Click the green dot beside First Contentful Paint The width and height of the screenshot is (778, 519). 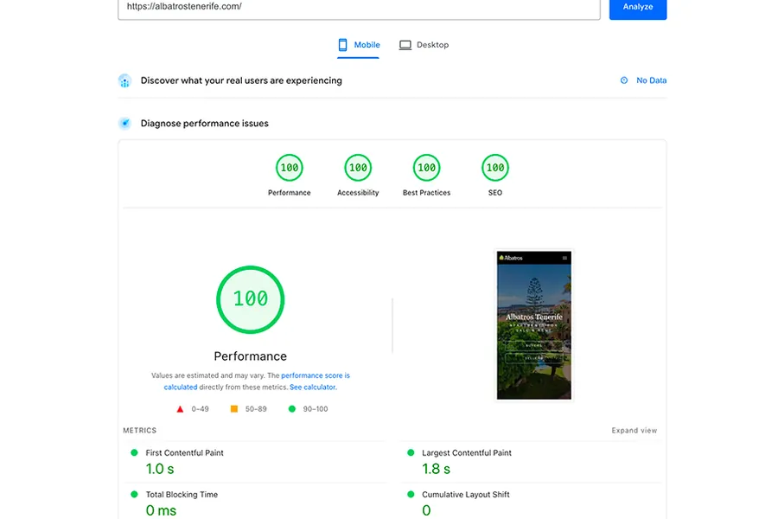click(134, 452)
